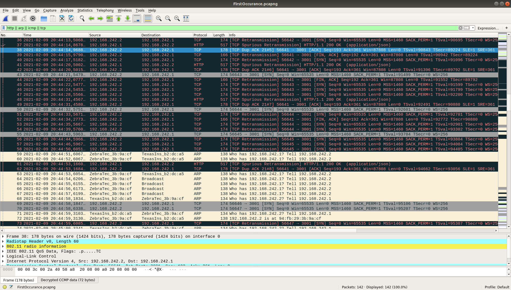
Task: Jump to the first packet
Action: (119, 18)
